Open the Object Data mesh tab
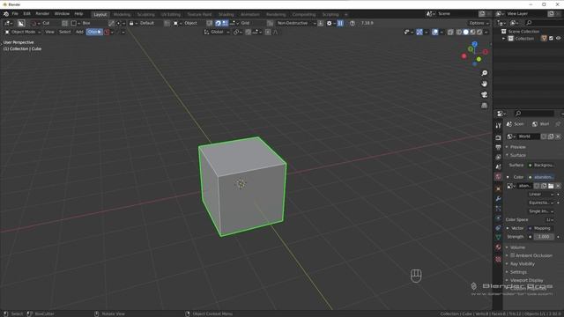 click(498, 237)
